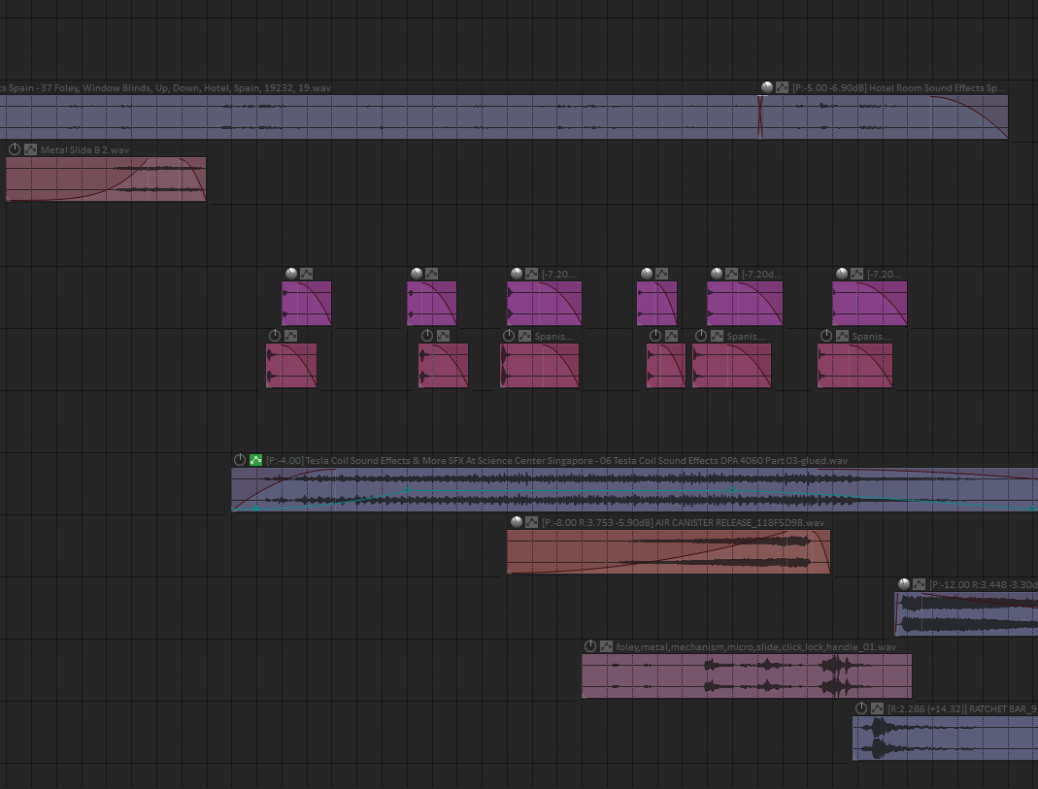This screenshot has width=1038, height=789.
Task: Click envelope icon of the fourth magenta clip
Action: point(662,273)
